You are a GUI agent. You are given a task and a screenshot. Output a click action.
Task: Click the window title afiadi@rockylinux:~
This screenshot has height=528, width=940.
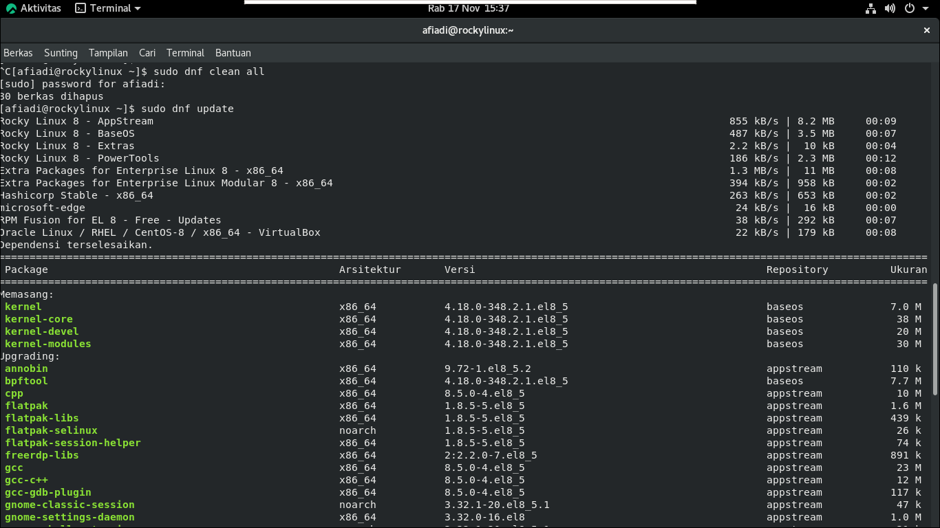pyautogui.click(x=468, y=30)
